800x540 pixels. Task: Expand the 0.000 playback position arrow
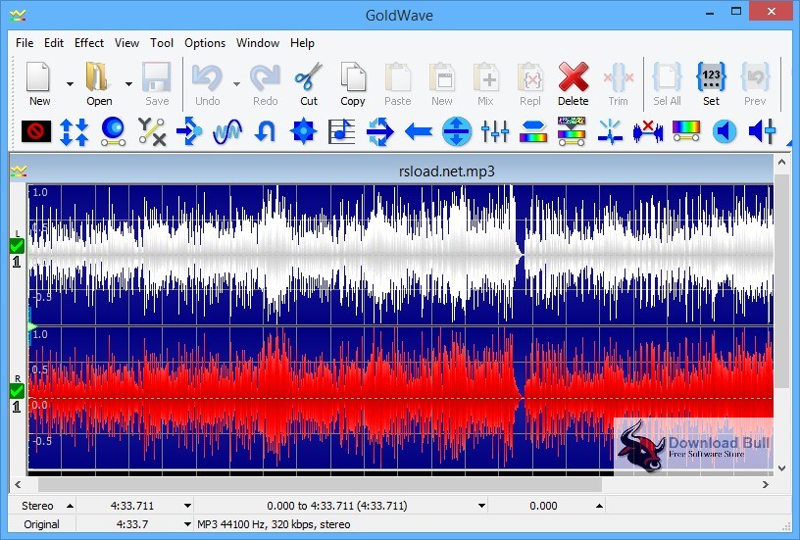599,506
